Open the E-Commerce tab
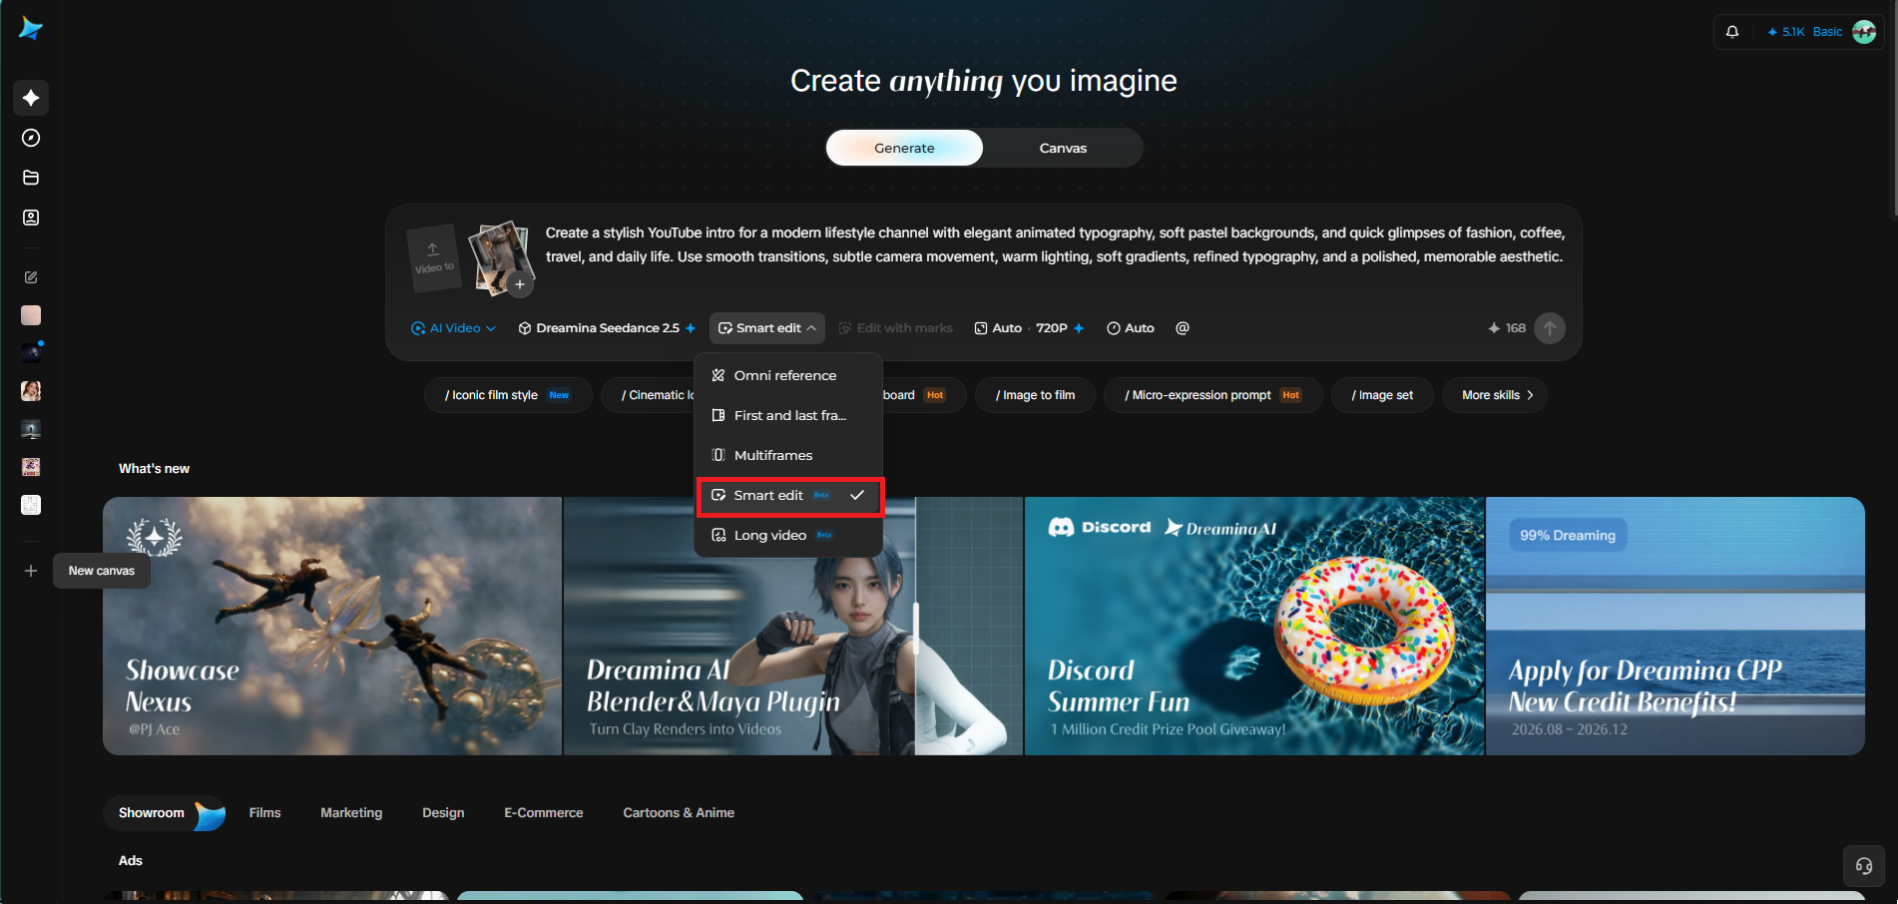This screenshot has height=904, width=1898. (544, 813)
